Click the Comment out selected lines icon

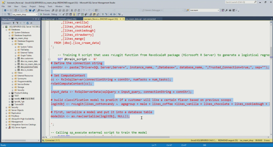(x=103, y=14)
